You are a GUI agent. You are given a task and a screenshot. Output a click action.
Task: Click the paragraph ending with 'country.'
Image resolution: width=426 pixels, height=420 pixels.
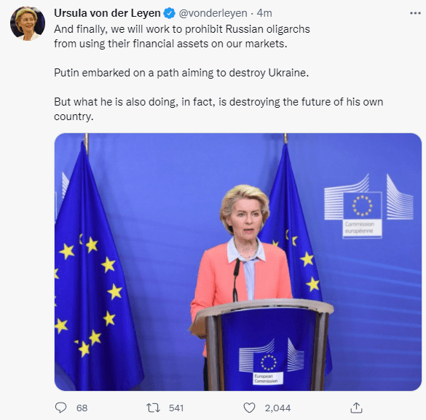[218, 109]
